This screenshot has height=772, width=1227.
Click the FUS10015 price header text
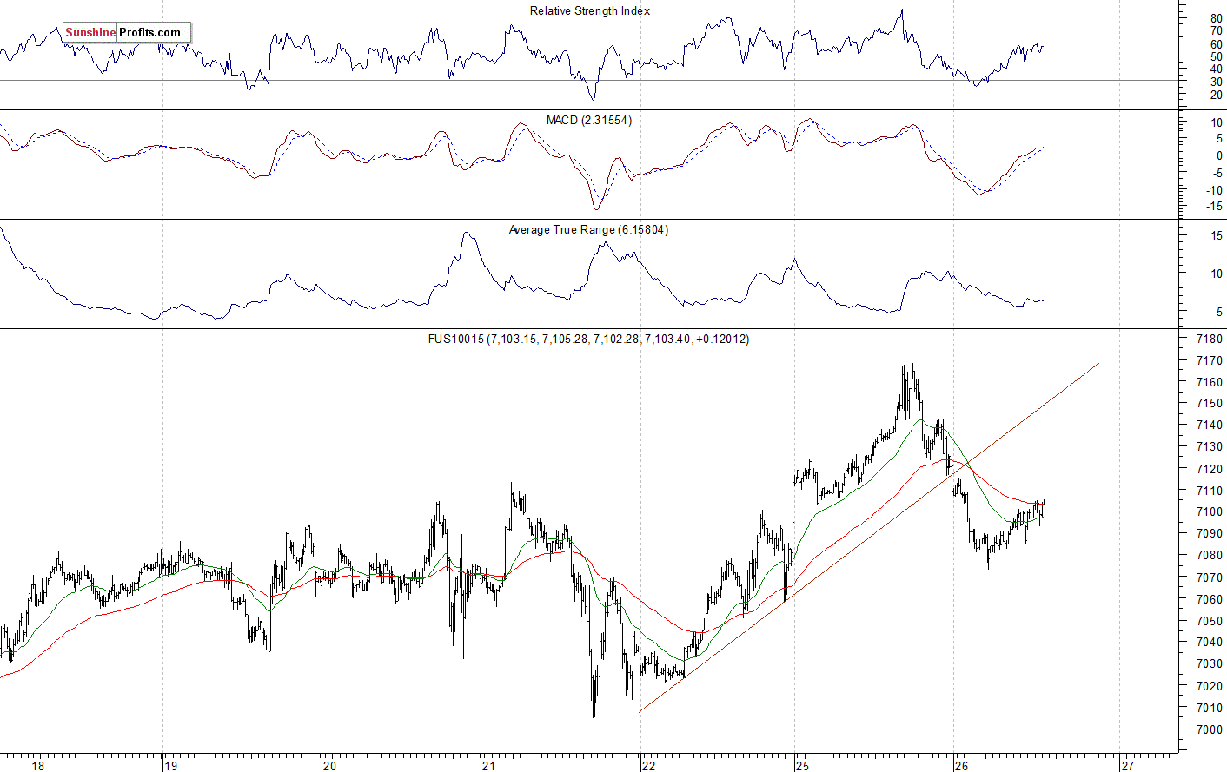pyautogui.click(x=588, y=340)
